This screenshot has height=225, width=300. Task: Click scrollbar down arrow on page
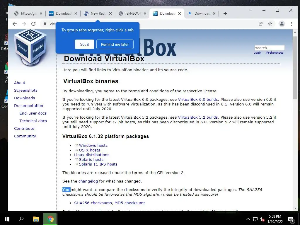(x=295, y=208)
